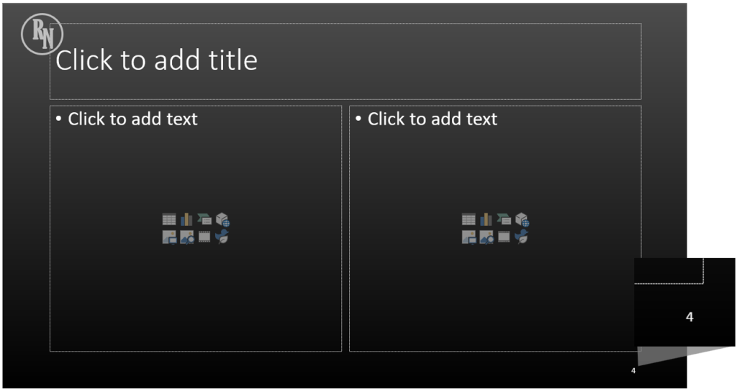Click left "Click to add text" bullet
The height and width of the screenshot is (389, 737).
[x=132, y=119]
